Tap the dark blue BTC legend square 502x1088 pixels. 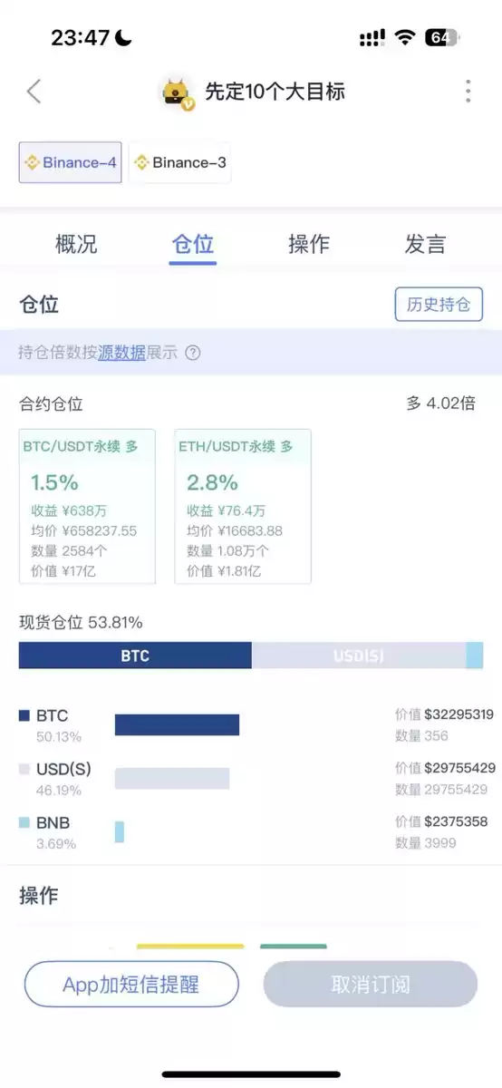point(24,715)
